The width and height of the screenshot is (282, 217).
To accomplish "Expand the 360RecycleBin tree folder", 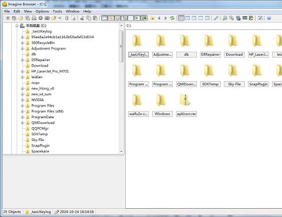I will pos(22,43).
